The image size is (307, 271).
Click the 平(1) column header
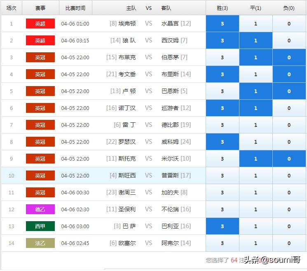click(x=256, y=8)
